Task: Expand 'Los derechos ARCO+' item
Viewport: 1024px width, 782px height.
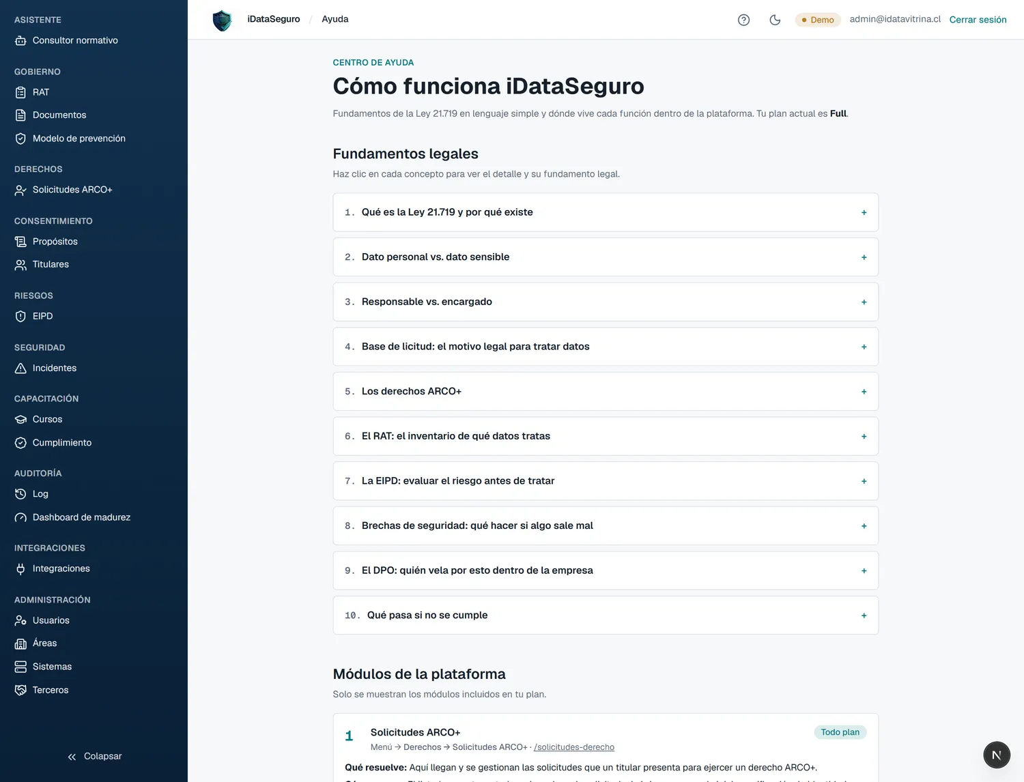Action: pos(606,392)
